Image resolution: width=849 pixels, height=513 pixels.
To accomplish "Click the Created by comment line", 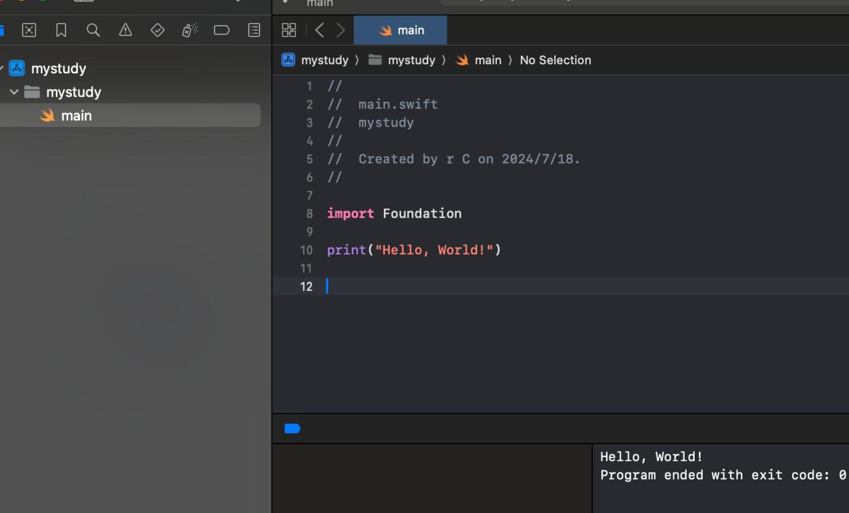I will click(x=454, y=159).
